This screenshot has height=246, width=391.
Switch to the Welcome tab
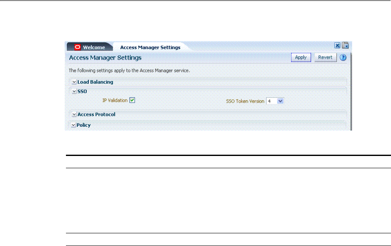pos(90,47)
